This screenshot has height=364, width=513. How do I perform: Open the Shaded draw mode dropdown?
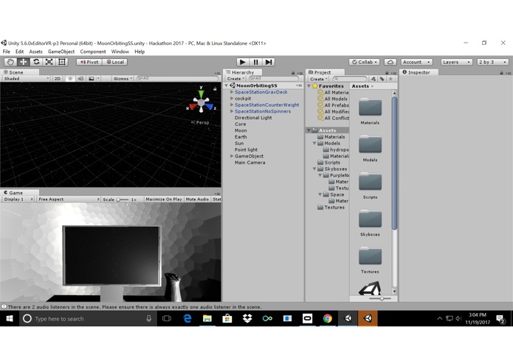pos(26,79)
